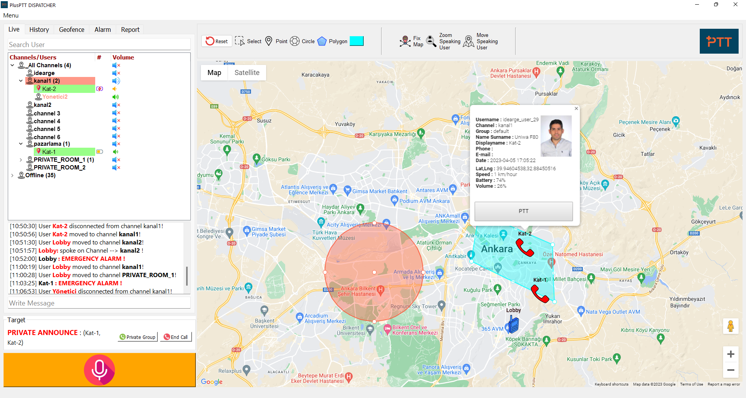Choose the Point marker tool
This screenshot has height=398, width=746.
tap(276, 41)
